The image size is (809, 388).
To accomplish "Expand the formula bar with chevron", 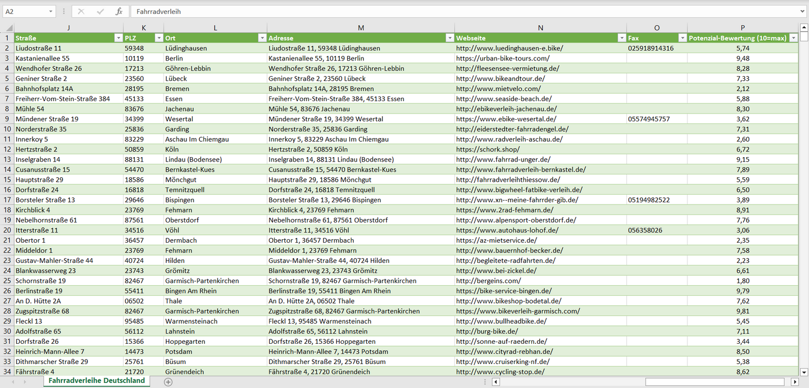I will [803, 11].
